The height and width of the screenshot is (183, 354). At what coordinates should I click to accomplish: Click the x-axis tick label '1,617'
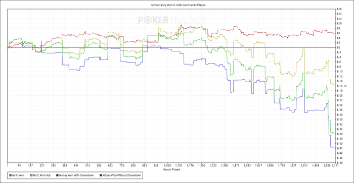258,166
